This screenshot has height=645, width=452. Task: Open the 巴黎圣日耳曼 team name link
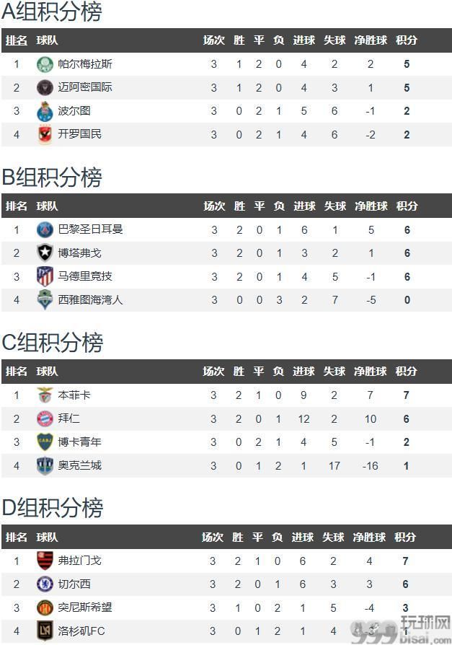coord(90,229)
